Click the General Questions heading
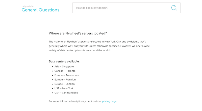The width and height of the screenshot is (202, 111). point(40,10)
